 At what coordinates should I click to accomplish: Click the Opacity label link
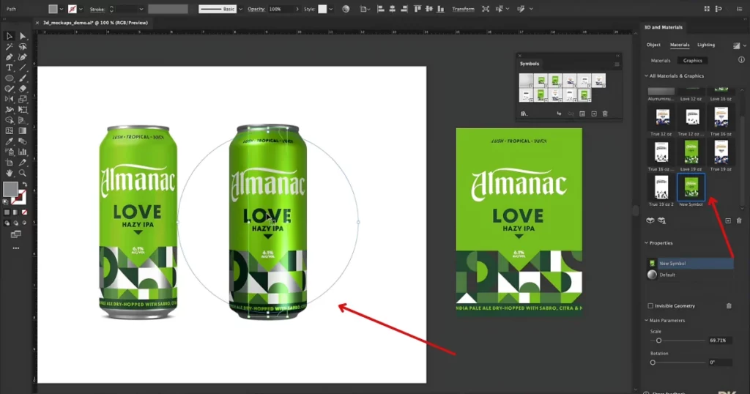[256, 9]
